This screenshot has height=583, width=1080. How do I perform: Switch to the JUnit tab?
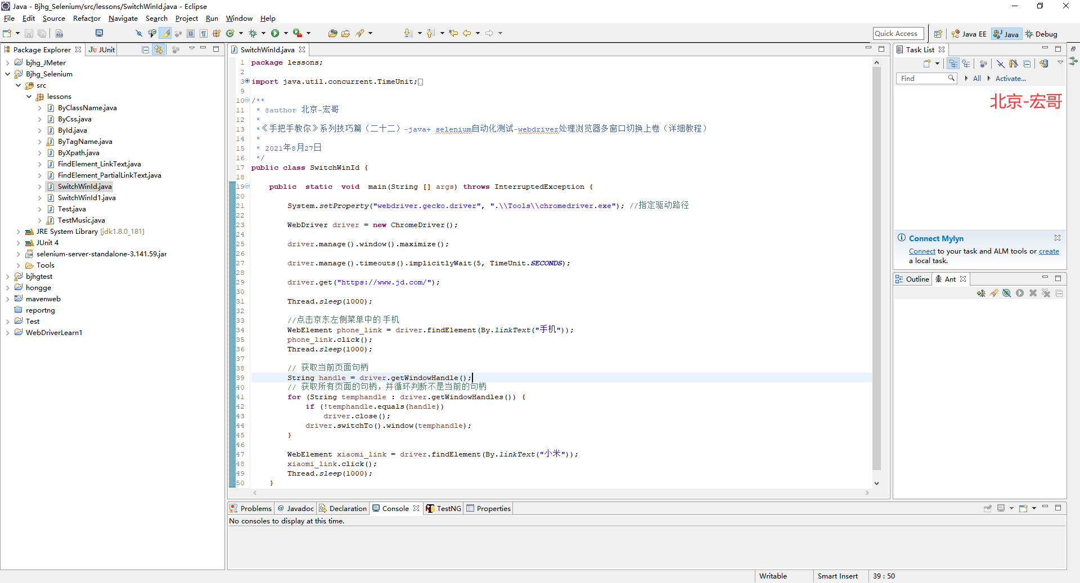tap(102, 49)
